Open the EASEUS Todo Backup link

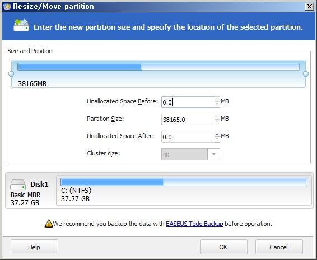coord(194,224)
